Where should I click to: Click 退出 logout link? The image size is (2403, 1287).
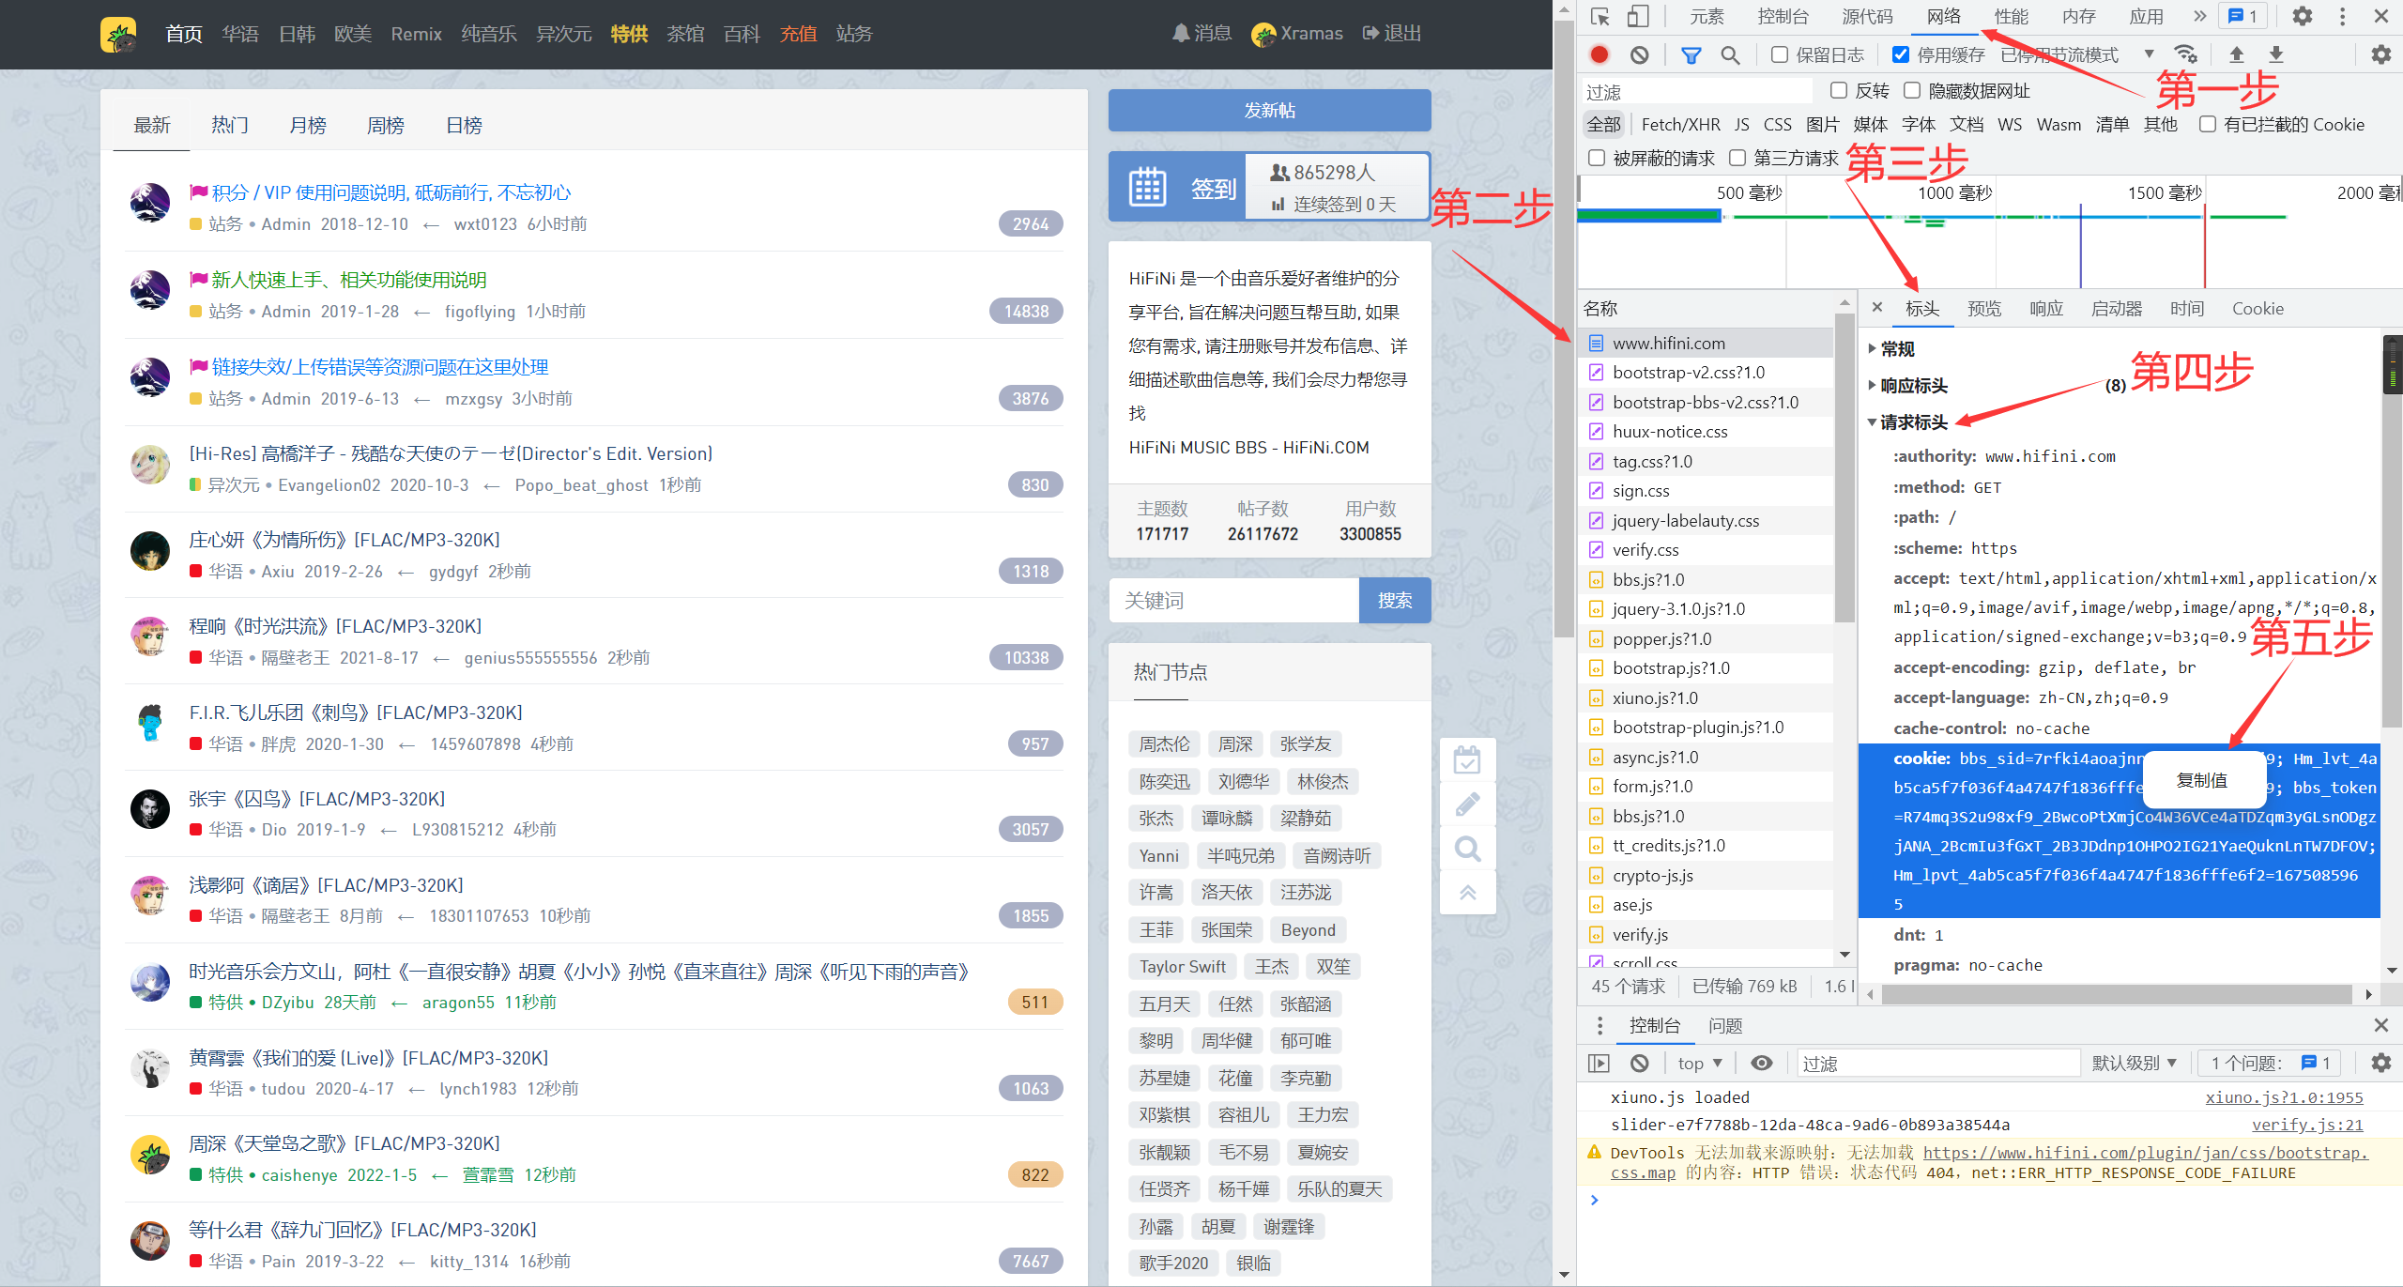coord(1391,34)
